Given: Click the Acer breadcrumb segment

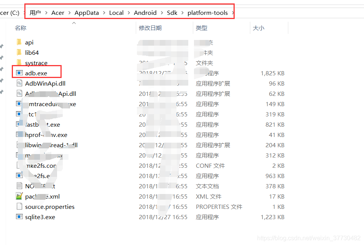Looking at the screenshot, I should click(57, 13).
